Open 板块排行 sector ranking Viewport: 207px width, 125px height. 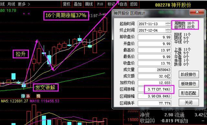point(189,84)
